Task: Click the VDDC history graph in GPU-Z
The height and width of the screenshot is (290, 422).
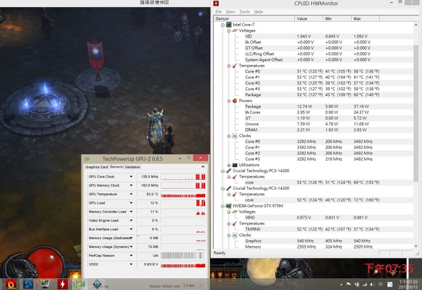Action: (x=183, y=264)
